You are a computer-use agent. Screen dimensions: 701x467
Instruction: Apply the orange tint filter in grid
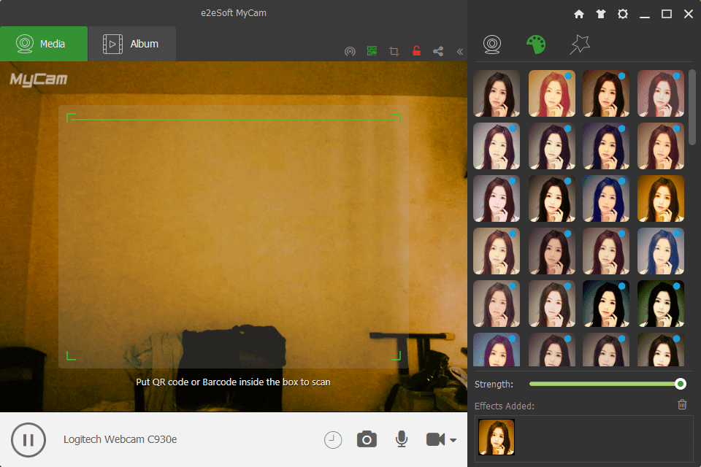tap(661, 199)
